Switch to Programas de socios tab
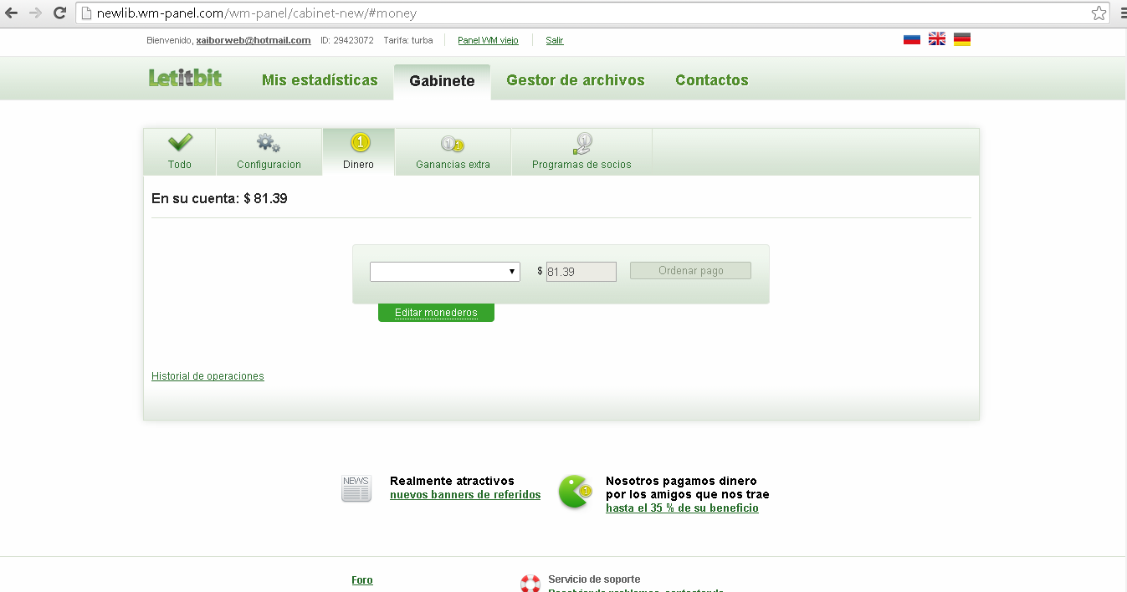Screen dimensions: 1127x592 coord(581,152)
